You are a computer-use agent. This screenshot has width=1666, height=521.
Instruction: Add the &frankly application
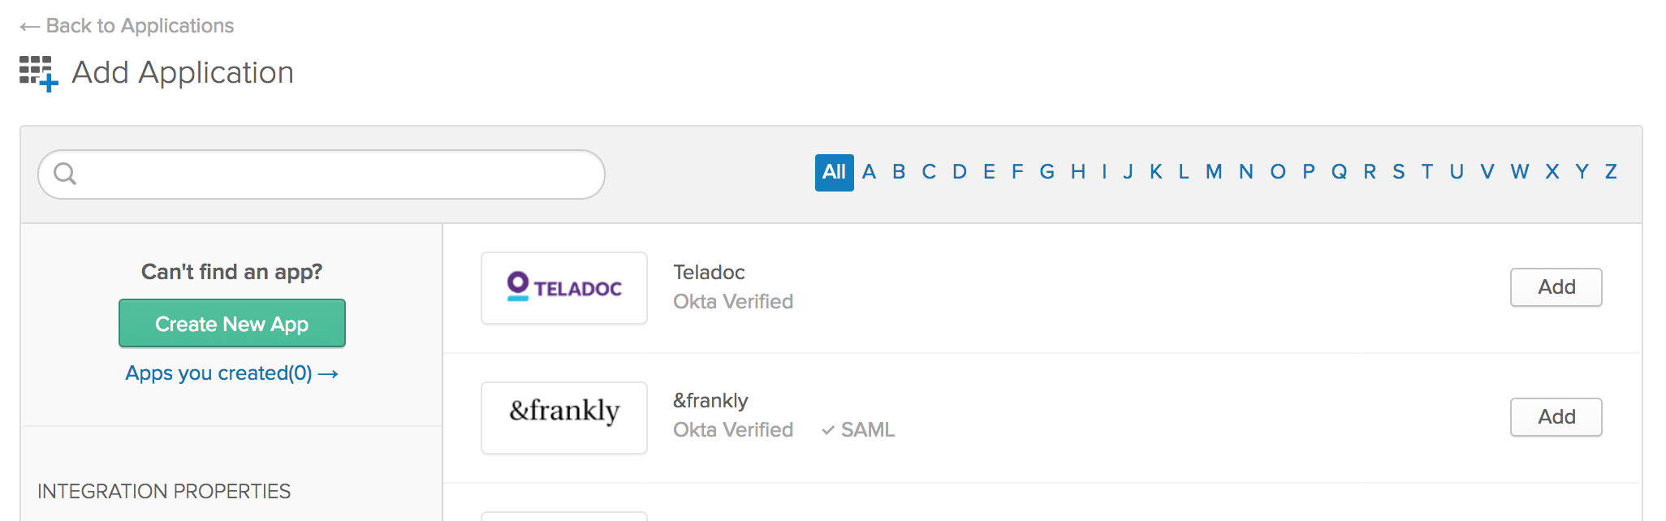point(1556,417)
